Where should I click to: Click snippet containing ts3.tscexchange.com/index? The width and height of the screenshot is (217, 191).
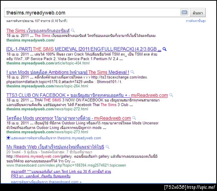[77, 79]
